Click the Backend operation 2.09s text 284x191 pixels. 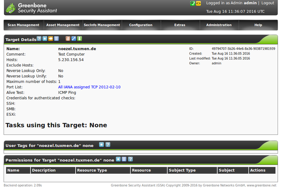pos(23,185)
